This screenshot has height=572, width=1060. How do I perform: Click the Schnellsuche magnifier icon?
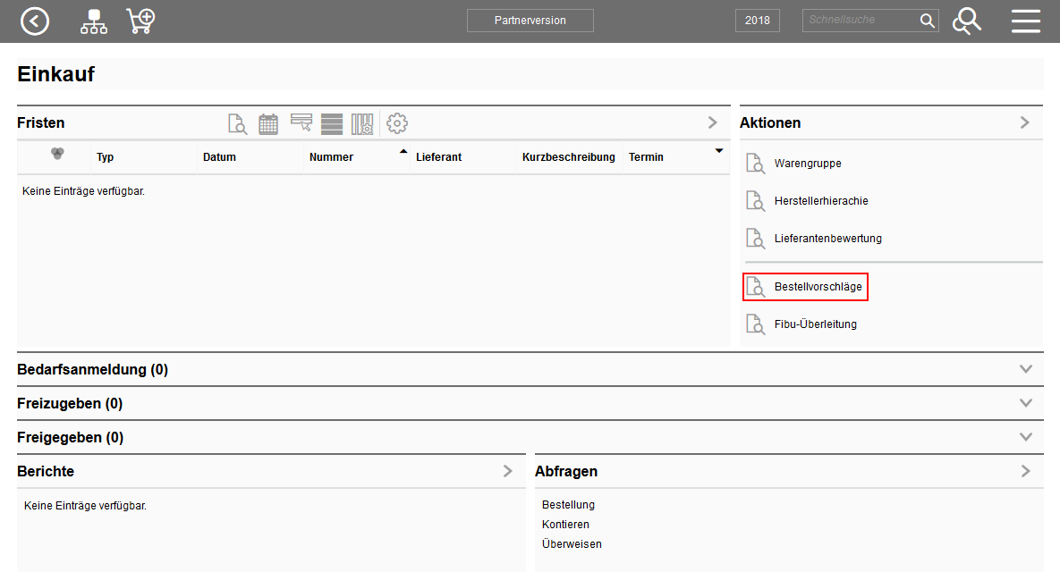coord(928,21)
